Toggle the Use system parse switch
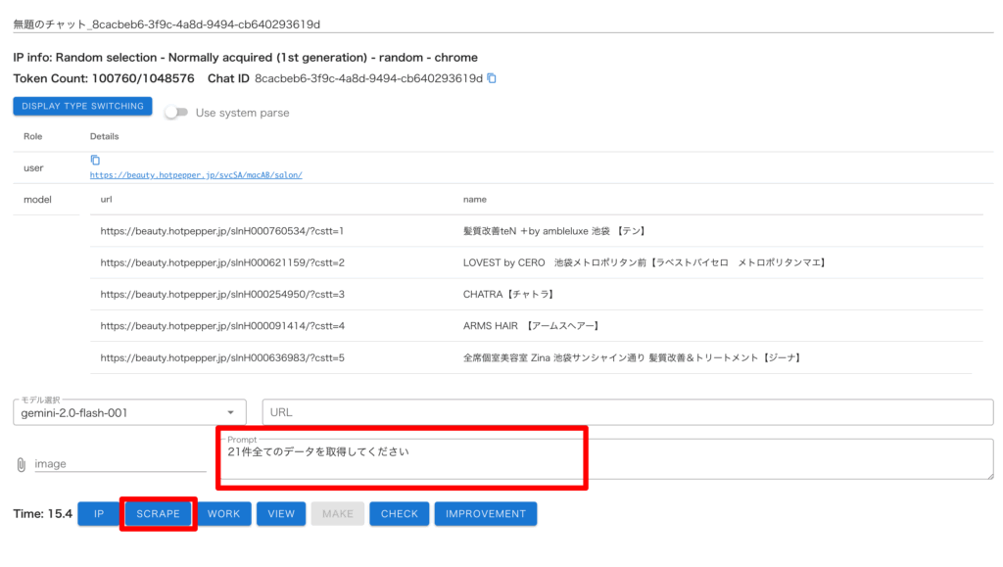Screen dimensions: 1003x567 (x=176, y=113)
